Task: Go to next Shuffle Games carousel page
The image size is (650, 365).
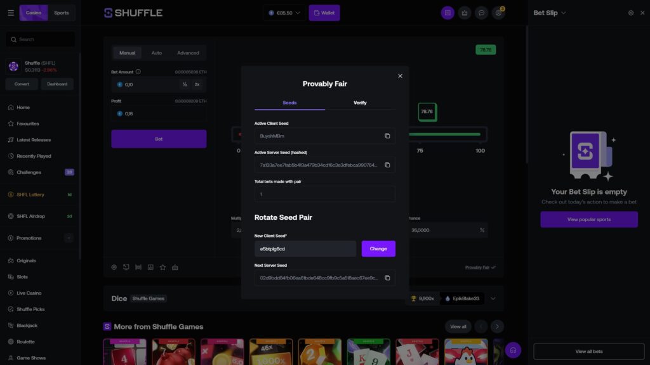Action: click(x=497, y=326)
